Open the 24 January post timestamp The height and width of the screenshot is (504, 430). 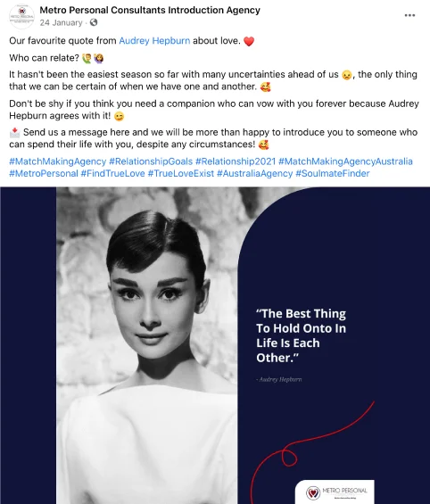point(61,23)
